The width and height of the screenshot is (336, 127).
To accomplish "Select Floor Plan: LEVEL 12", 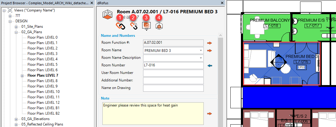I will tap(43, 103).
